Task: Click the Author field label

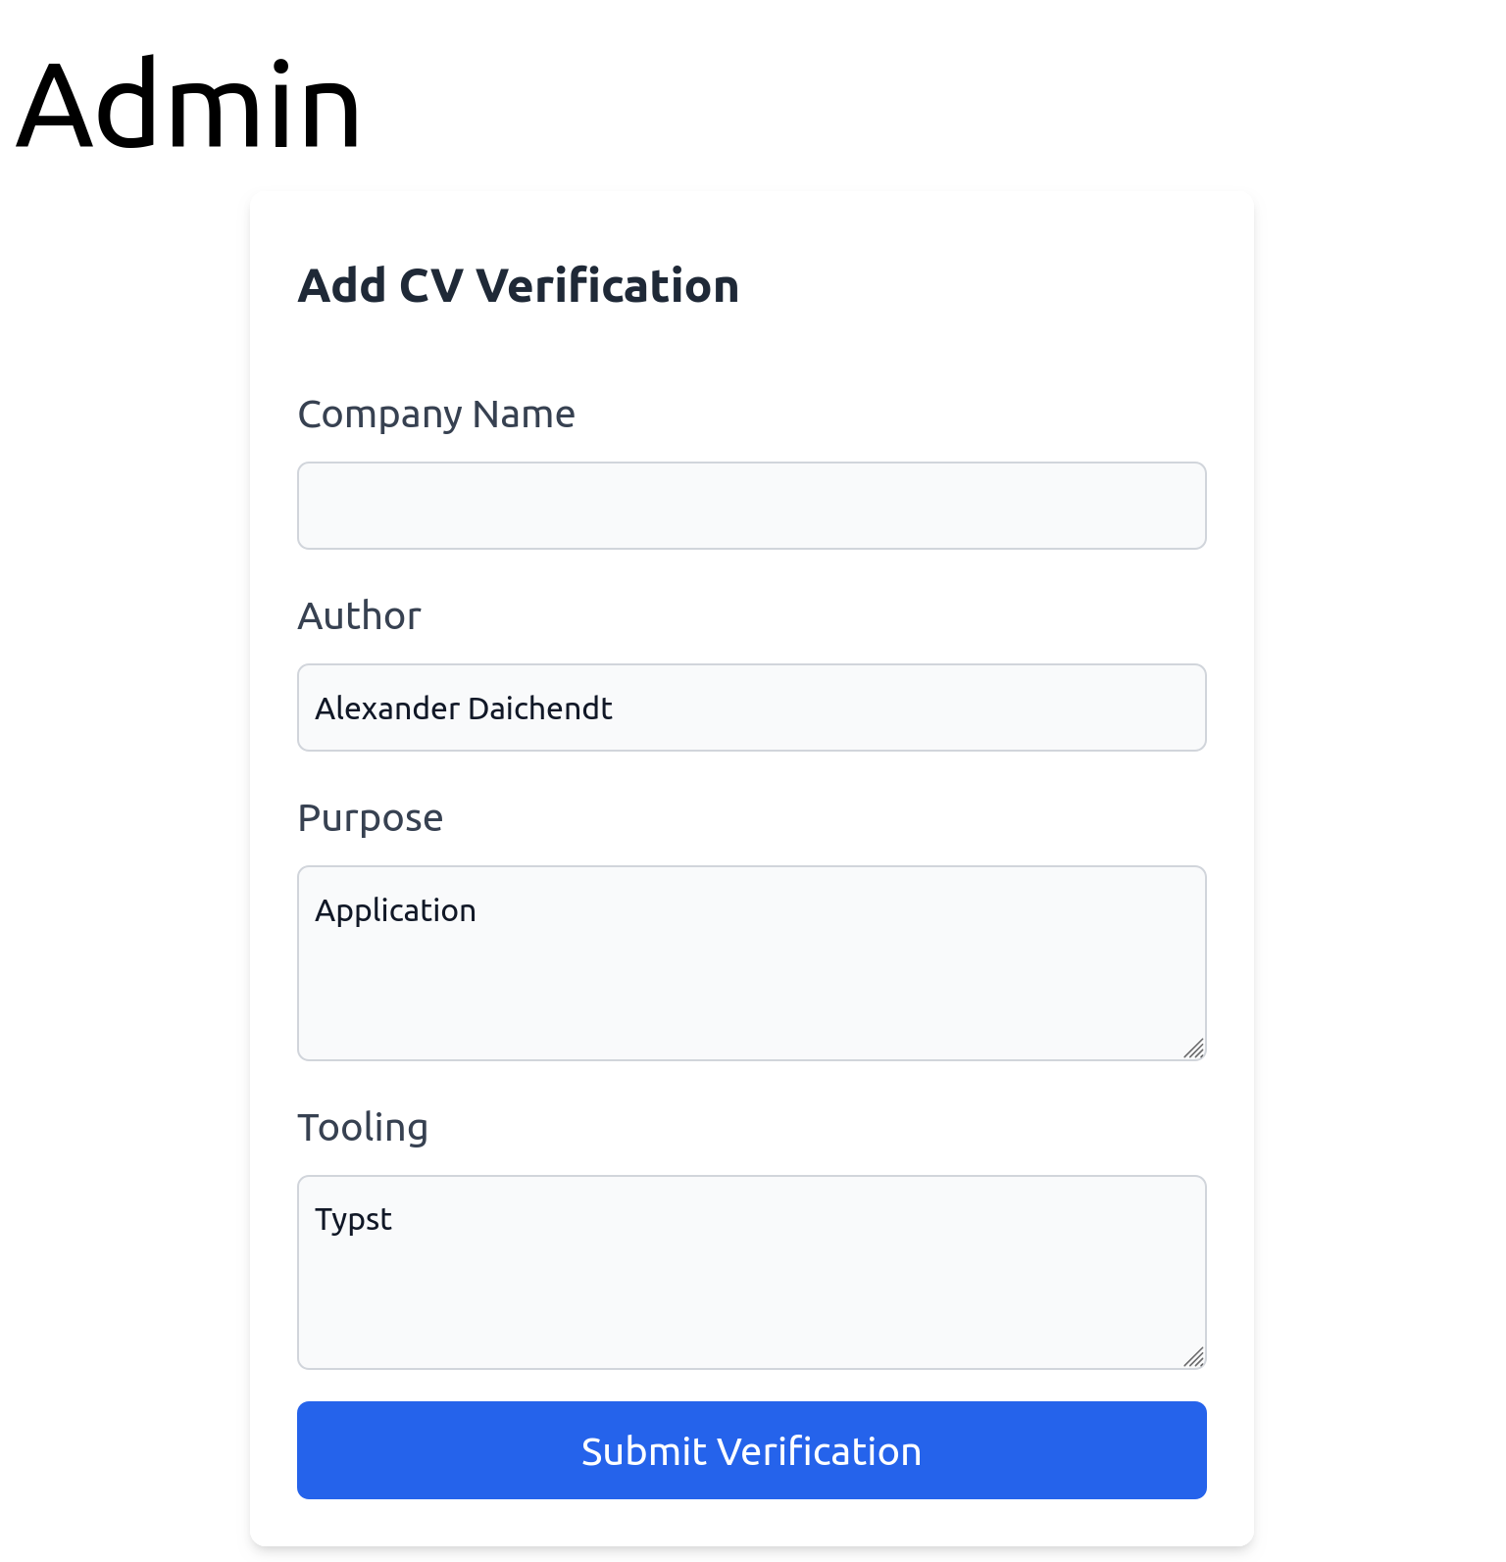Action: pos(359,616)
